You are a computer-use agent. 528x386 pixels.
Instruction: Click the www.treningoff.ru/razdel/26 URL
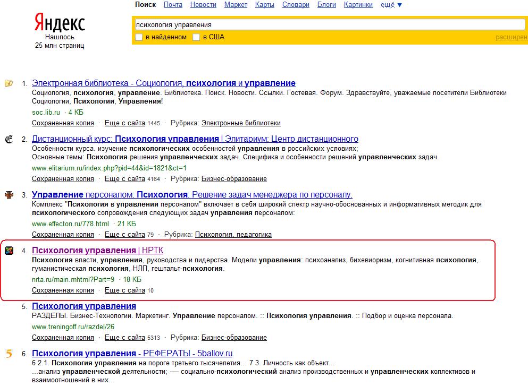click(x=73, y=327)
